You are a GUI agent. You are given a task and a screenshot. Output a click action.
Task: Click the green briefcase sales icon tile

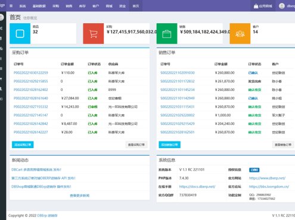167,33
